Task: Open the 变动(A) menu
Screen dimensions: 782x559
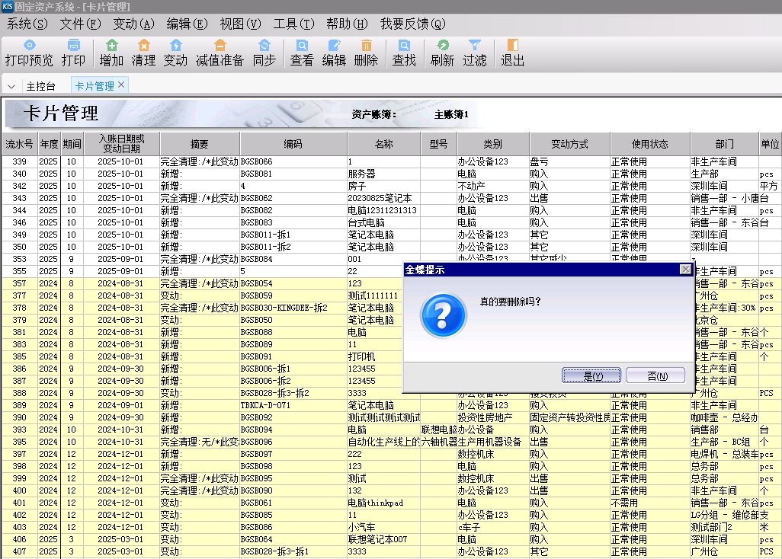Action: tap(133, 24)
